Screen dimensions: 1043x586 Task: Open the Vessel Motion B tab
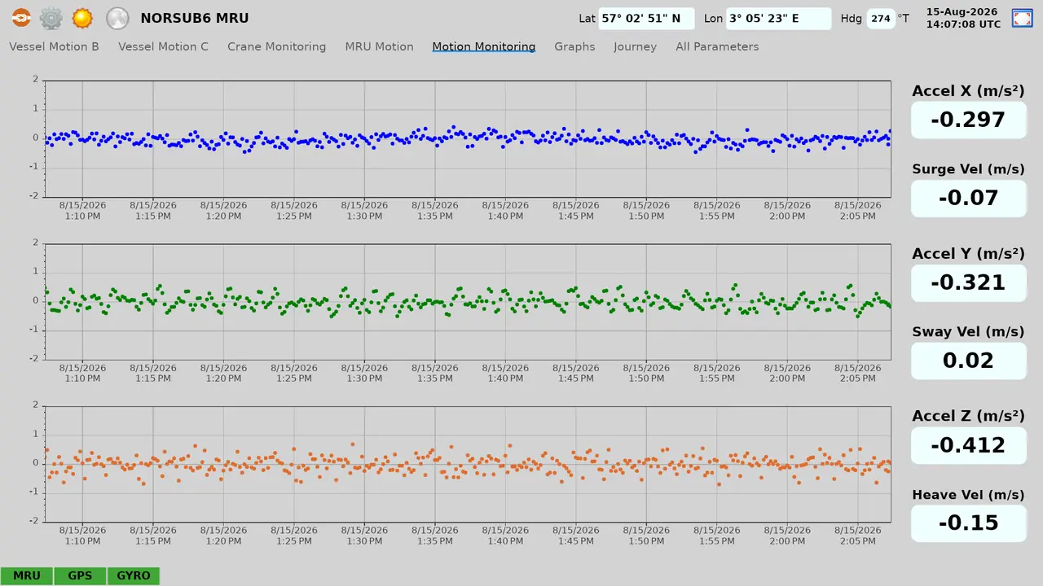pyautogui.click(x=54, y=46)
